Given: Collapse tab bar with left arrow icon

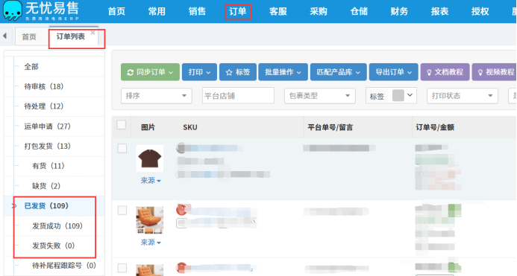Looking at the screenshot, I should click(x=4, y=36).
